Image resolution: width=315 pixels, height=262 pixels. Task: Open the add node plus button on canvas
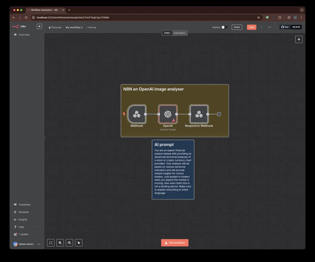(299, 39)
